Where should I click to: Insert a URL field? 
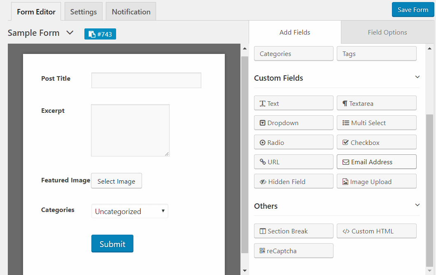tap(294, 162)
